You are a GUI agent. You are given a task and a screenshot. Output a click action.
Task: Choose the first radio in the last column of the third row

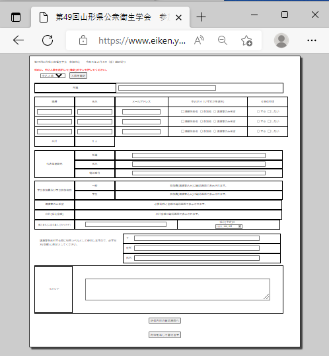tap(258, 132)
